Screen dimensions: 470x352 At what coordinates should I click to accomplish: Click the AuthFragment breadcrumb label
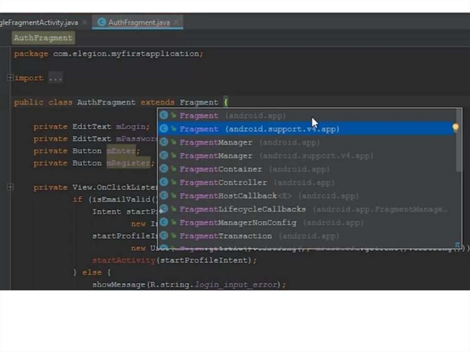(x=43, y=38)
